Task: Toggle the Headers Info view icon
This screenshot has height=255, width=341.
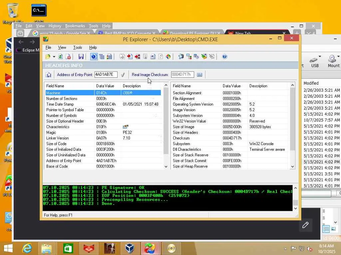Action: pyautogui.click(x=94, y=57)
